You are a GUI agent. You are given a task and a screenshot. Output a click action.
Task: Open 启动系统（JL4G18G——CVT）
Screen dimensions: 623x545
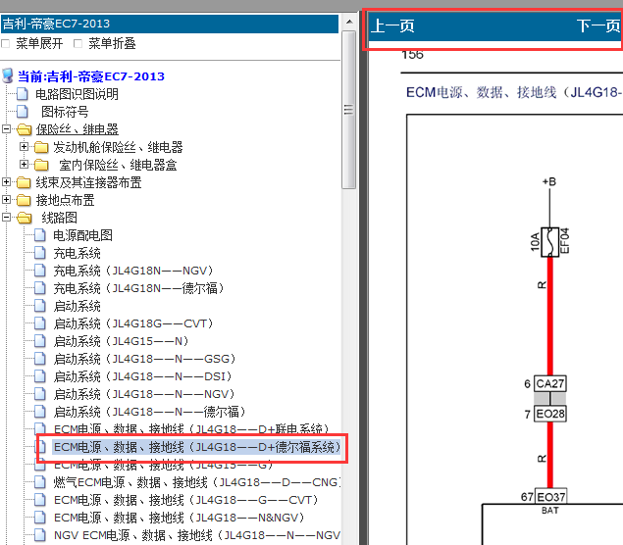coord(133,323)
